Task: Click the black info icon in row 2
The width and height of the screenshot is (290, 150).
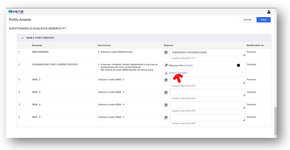Action: 238,65
